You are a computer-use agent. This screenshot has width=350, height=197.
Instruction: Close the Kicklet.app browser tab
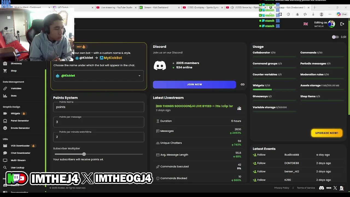[308, 7]
